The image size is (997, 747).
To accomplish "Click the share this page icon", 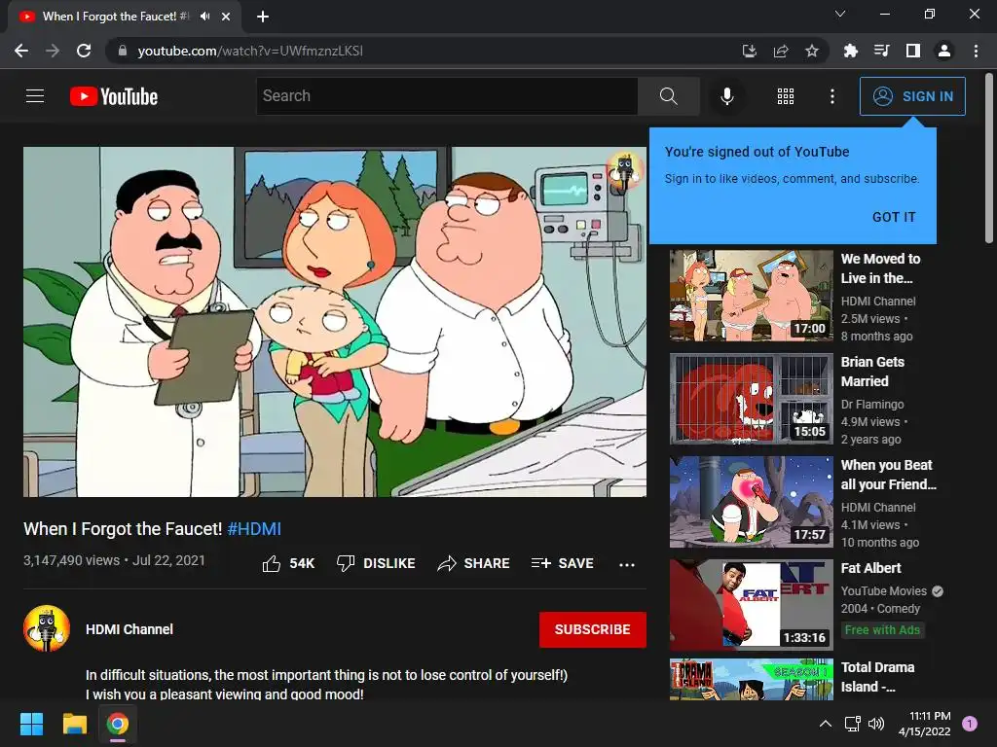I will point(781,51).
